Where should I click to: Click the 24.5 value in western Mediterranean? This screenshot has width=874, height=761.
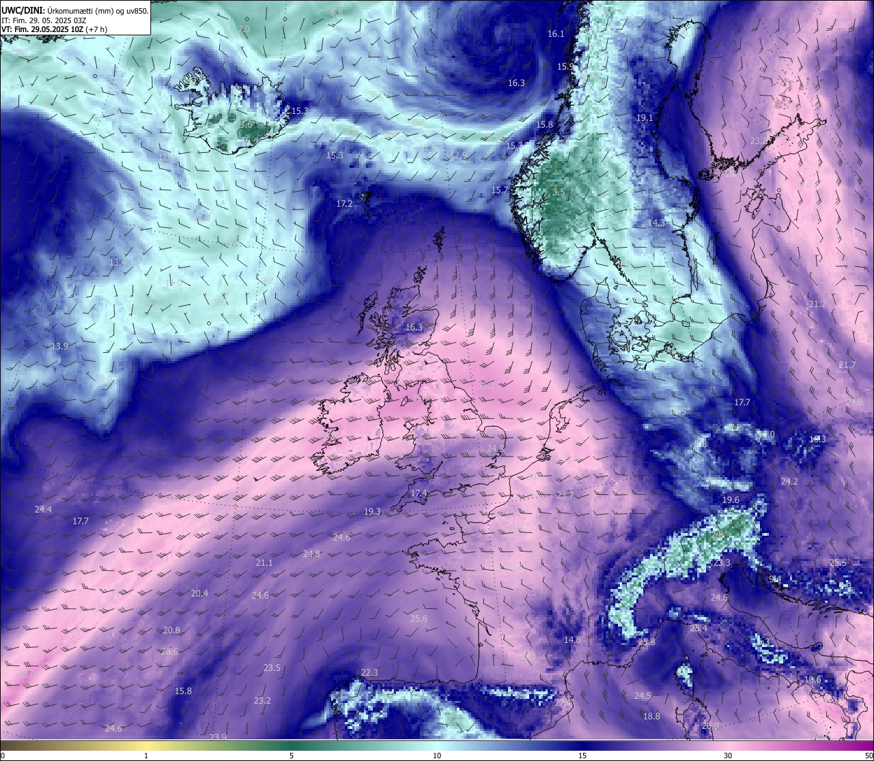(643, 696)
